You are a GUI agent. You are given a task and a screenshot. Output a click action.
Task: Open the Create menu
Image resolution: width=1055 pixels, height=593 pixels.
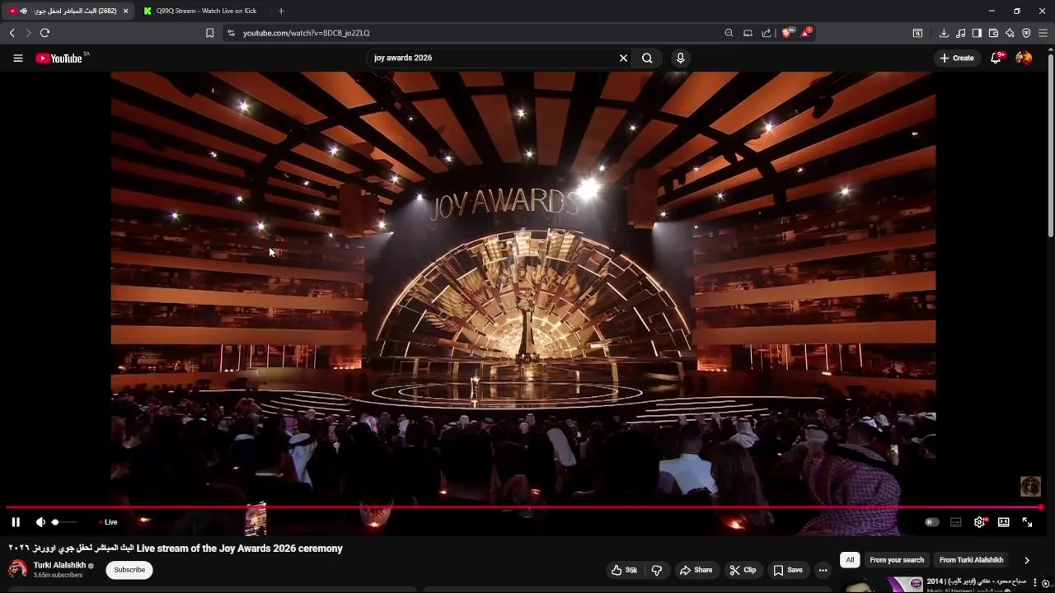(957, 58)
